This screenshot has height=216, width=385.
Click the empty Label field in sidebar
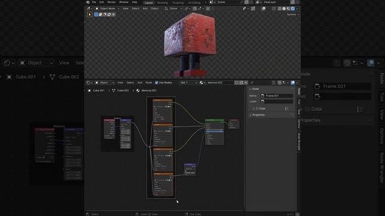pyautogui.click(x=277, y=101)
